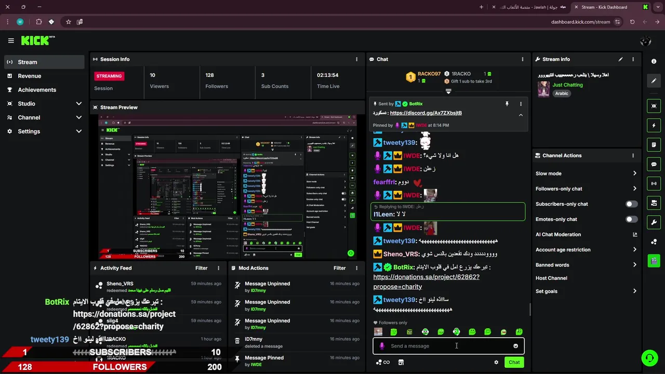665x374 pixels.
Task: Toggle Subscribers-only chat switch
Action: coord(631,204)
